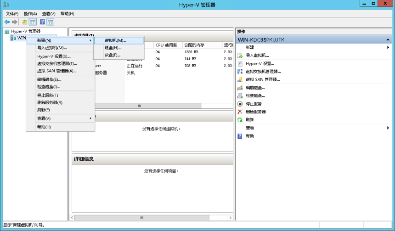
Task: Click the green 刷新 refresh icon
Action: coord(240,120)
